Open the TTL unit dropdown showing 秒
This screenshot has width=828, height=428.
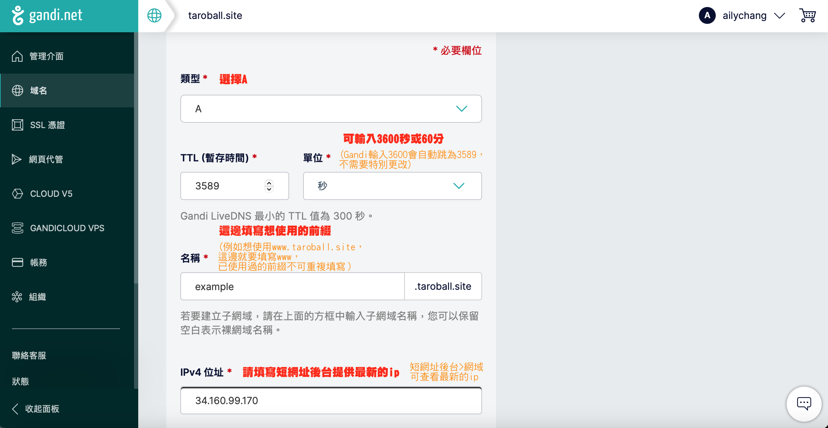[x=392, y=186]
